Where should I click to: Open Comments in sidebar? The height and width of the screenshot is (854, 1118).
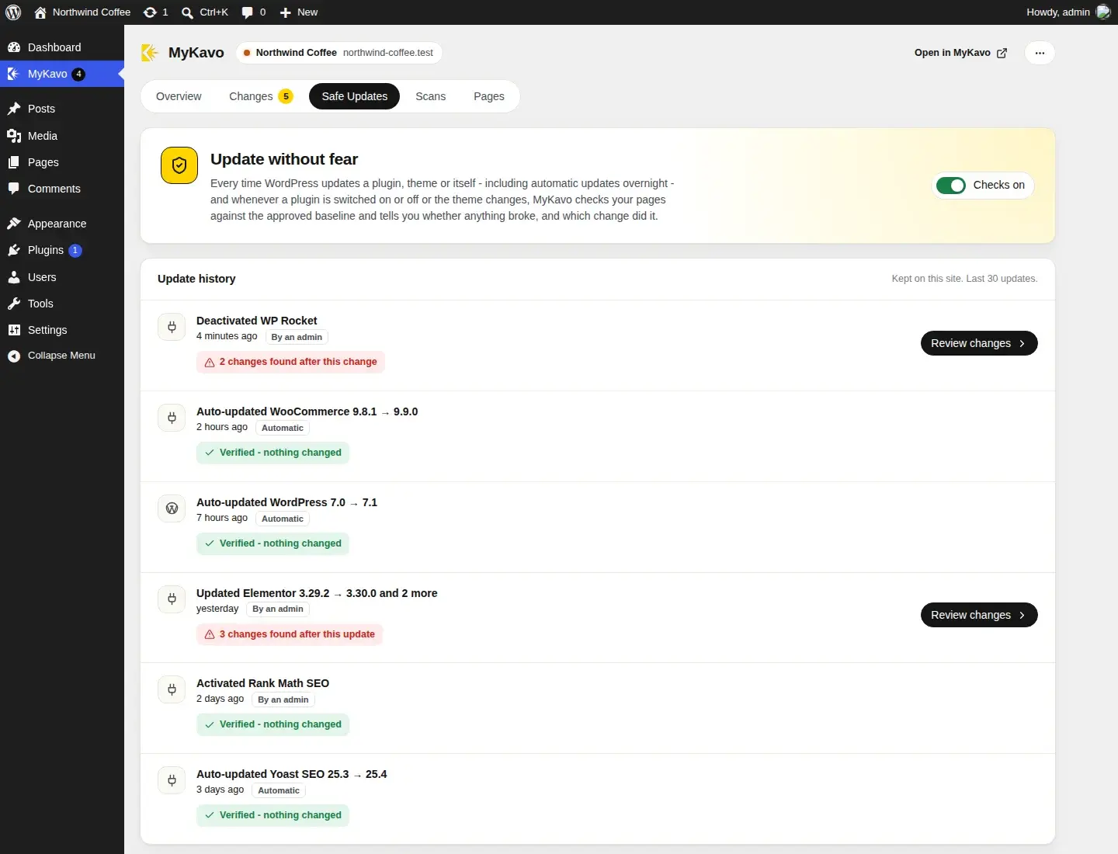62,189
